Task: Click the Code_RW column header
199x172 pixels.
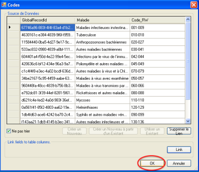Action: pos(158,20)
